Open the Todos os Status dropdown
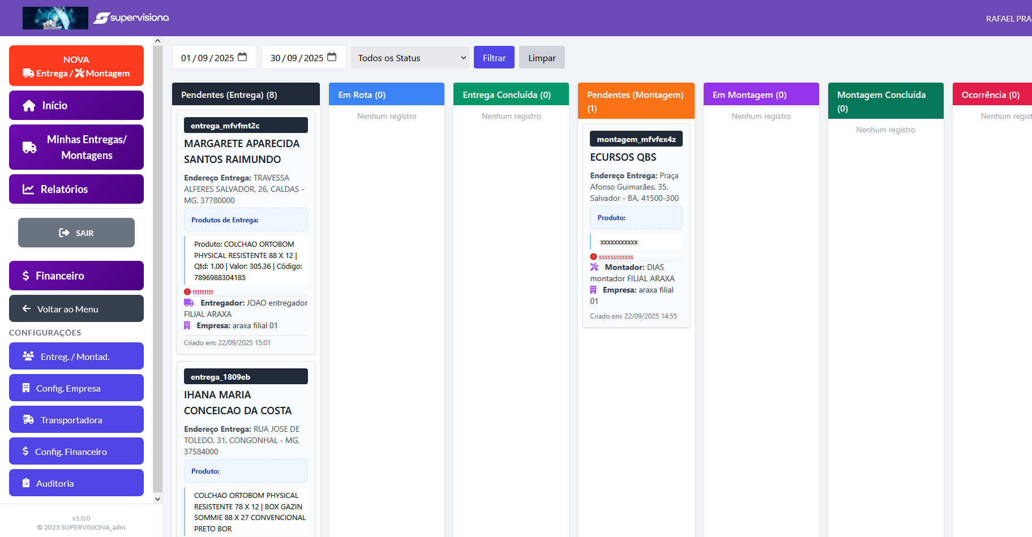This screenshot has height=537, width=1032. coord(409,57)
